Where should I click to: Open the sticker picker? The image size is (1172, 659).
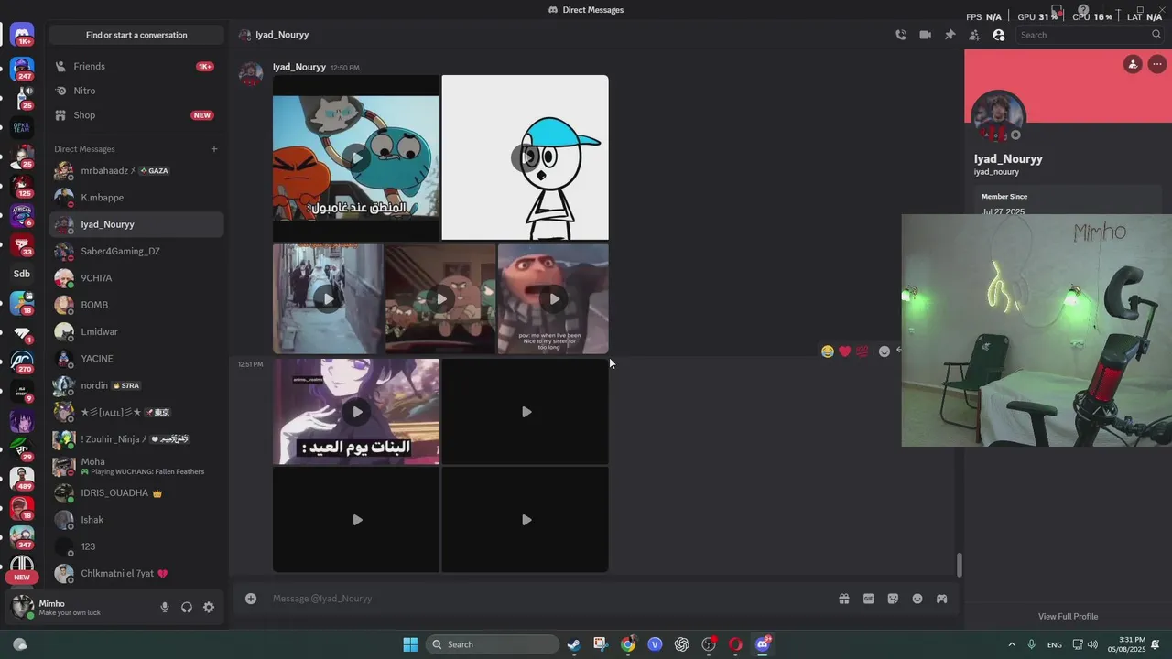coord(893,599)
